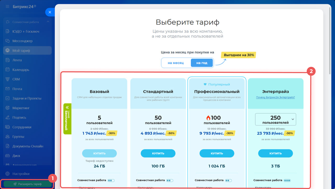Click the Профессиональный plan title
Image resolution: width=335 pixels, height=189 pixels.
217,92
